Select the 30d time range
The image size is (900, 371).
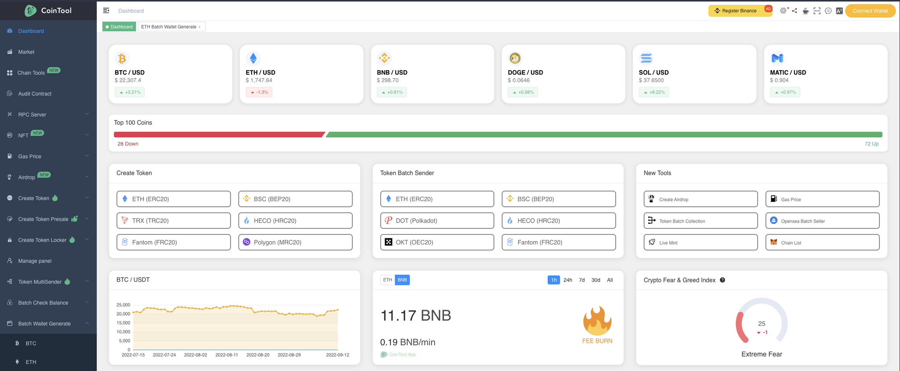(595, 280)
